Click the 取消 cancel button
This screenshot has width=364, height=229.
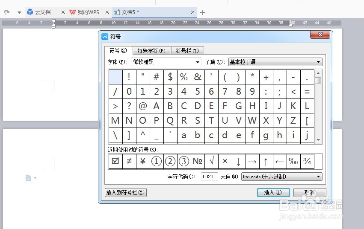(x=310, y=192)
